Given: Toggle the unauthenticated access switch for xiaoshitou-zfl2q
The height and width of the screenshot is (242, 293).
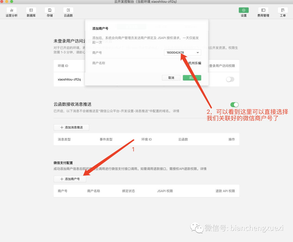Looking at the screenshot, I should pos(230,79).
